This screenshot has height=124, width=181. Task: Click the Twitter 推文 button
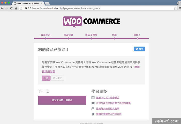click(139, 49)
